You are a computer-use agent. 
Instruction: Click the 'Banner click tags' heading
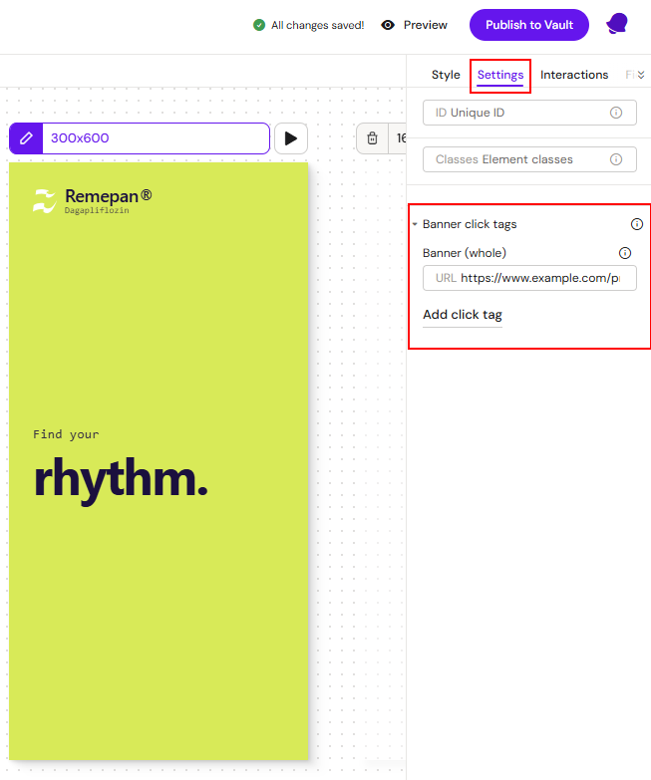tap(470, 224)
